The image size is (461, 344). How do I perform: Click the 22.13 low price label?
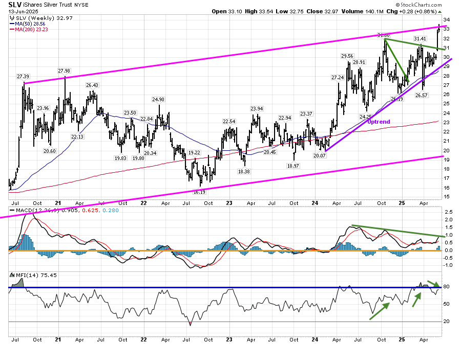[x=77, y=136]
